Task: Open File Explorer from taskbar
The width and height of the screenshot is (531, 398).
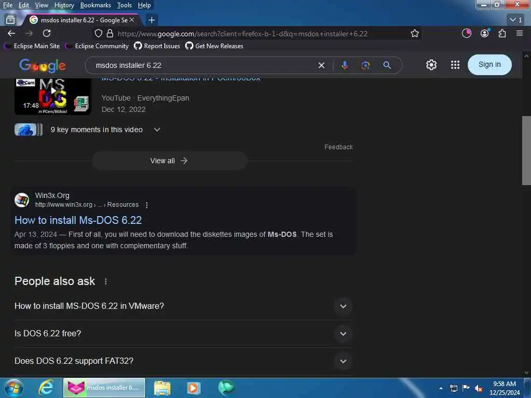Action: 162,388
